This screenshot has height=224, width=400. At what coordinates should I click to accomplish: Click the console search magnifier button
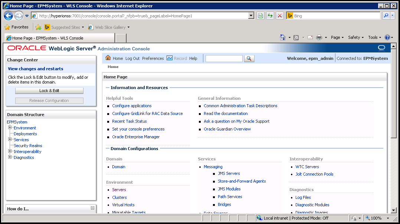coord(249,58)
